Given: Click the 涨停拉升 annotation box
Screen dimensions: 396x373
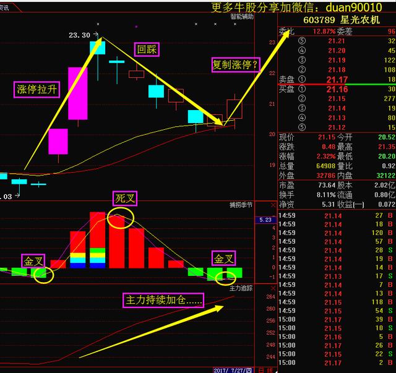Looking at the screenshot, I should coord(37,90).
